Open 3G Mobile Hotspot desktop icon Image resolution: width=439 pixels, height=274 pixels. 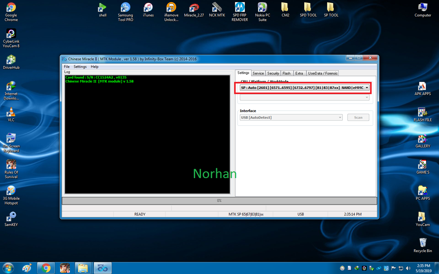coord(11,195)
